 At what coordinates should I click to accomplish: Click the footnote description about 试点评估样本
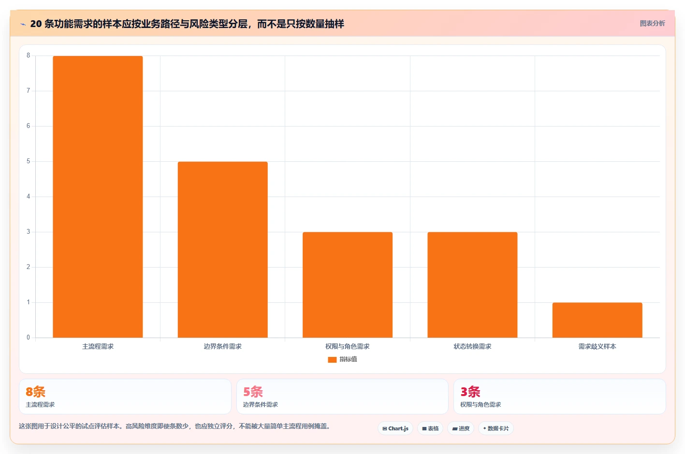[x=175, y=426]
